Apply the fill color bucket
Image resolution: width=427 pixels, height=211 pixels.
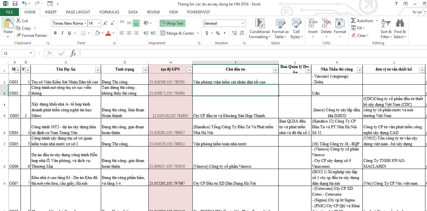pos(97,33)
